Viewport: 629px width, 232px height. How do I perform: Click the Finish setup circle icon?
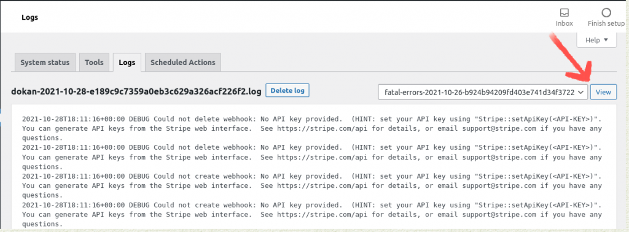point(606,12)
